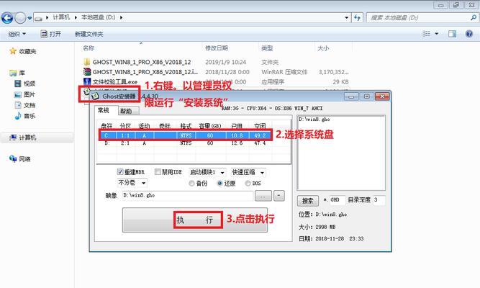
Task: Toggle the preview pane icon
Action: [x=452, y=34]
